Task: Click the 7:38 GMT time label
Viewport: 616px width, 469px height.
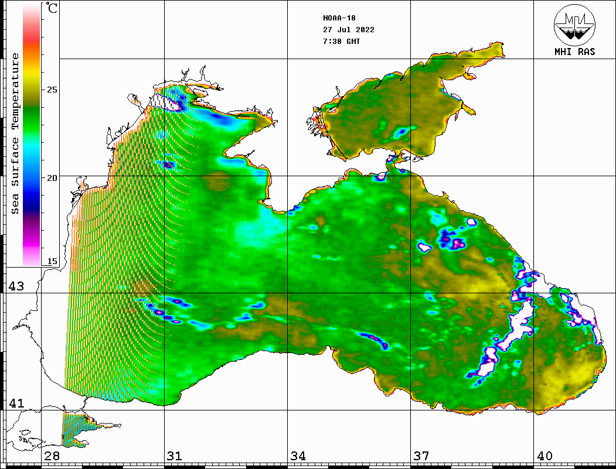Action: click(x=341, y=41)
